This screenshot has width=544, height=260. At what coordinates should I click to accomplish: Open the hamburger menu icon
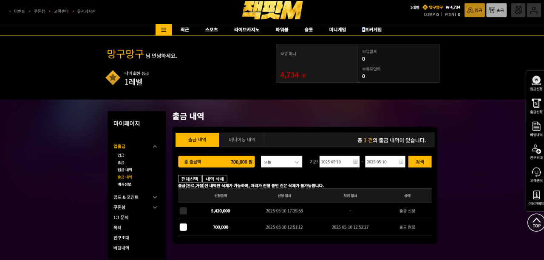(164, 30)
